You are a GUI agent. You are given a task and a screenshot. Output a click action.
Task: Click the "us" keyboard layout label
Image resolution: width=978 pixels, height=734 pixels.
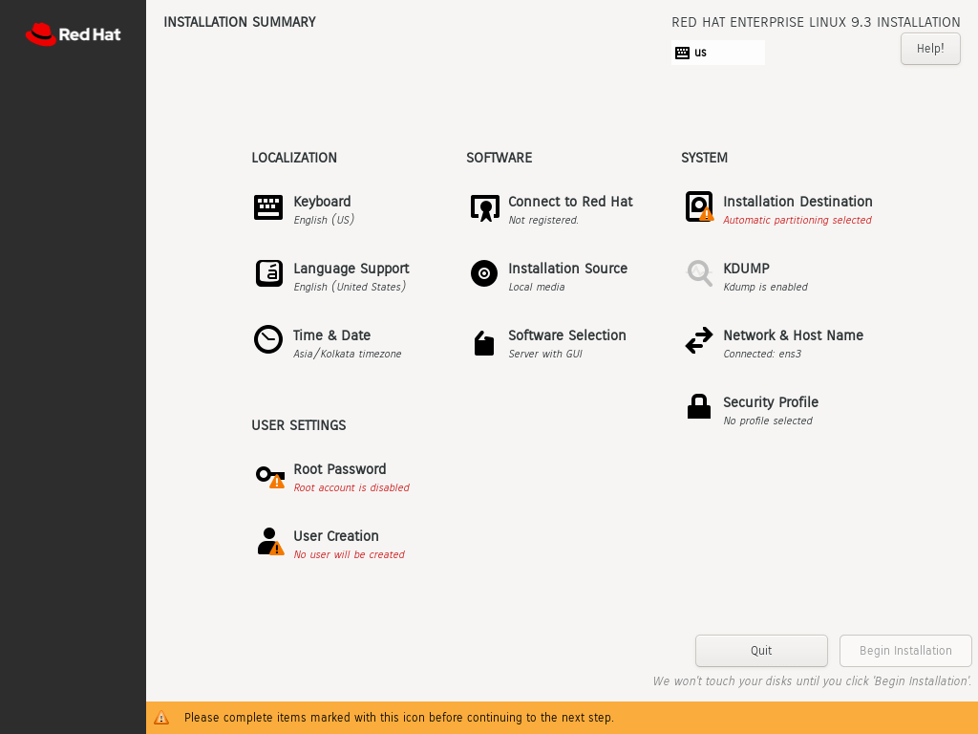(x=700, y=54)
